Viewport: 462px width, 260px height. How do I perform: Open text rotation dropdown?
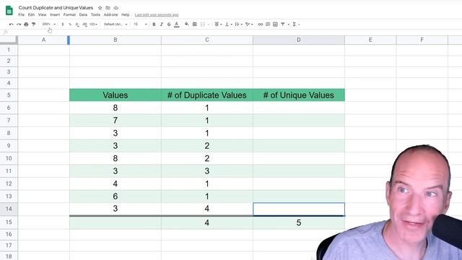[249, 24]
